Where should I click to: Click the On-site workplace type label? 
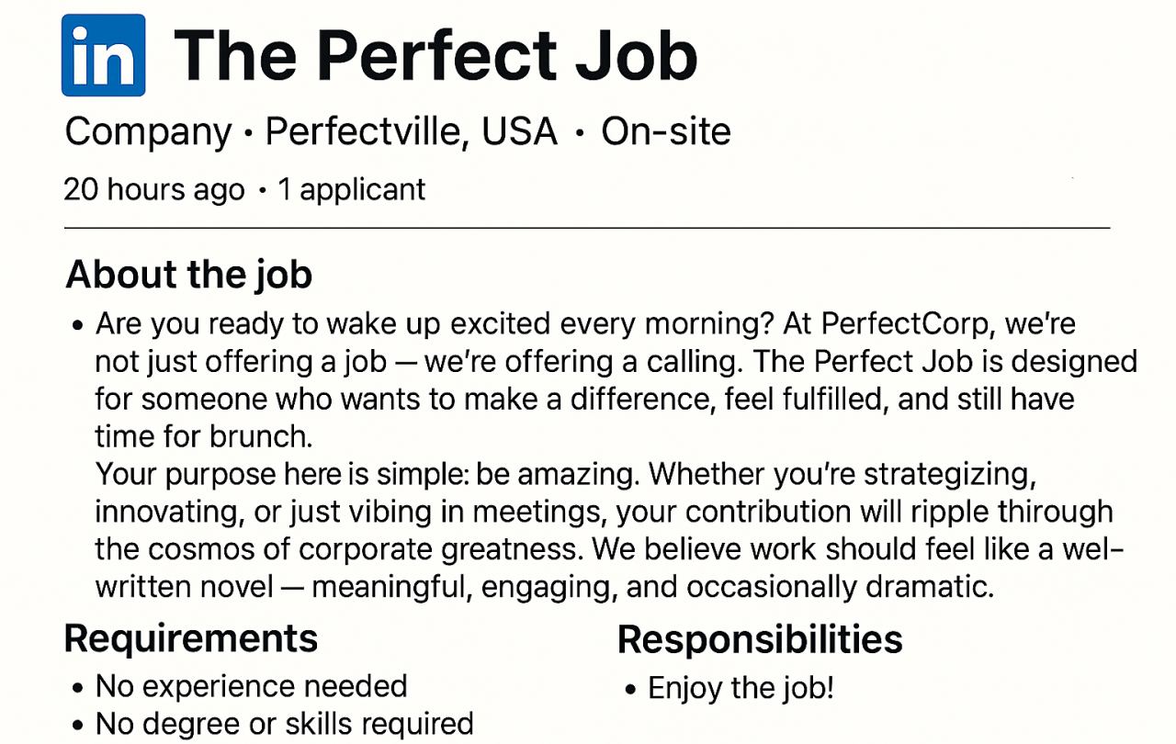tap(666, 132)
